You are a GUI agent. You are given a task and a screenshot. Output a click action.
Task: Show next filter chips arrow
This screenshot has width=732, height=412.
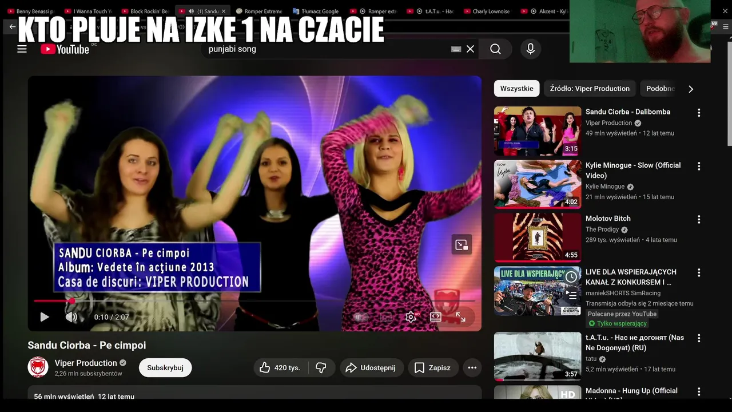click(x=690, y=89)
